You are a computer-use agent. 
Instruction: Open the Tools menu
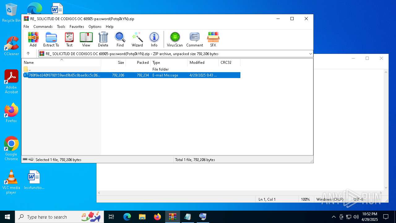click(61, 27)
